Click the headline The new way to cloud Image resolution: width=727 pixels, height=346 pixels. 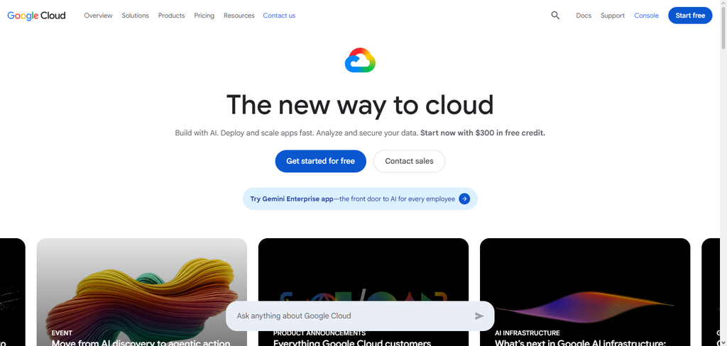point(360,105)
